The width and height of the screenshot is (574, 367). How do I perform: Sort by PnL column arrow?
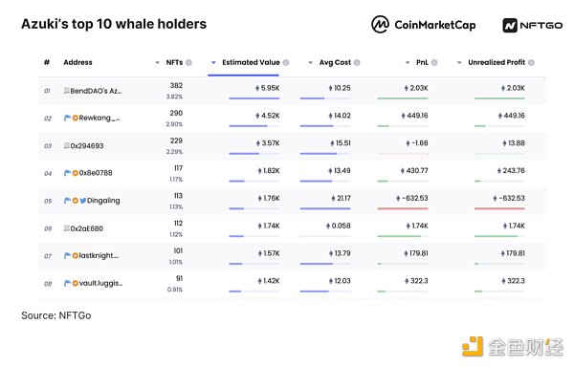408,62
